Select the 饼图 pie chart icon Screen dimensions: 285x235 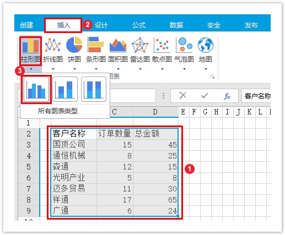[x=74, y=45]
